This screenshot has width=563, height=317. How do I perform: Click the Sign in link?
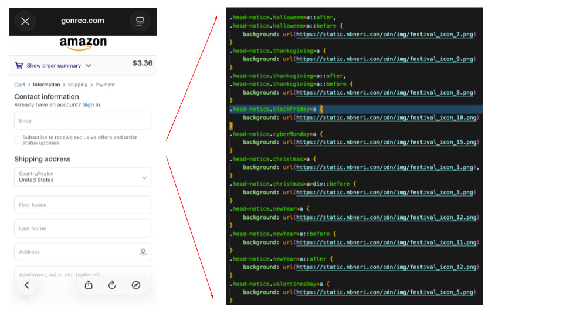(x=91, y=104)
